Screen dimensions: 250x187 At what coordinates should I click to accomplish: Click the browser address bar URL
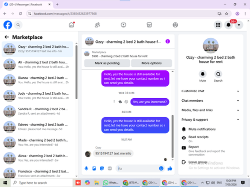65,13
